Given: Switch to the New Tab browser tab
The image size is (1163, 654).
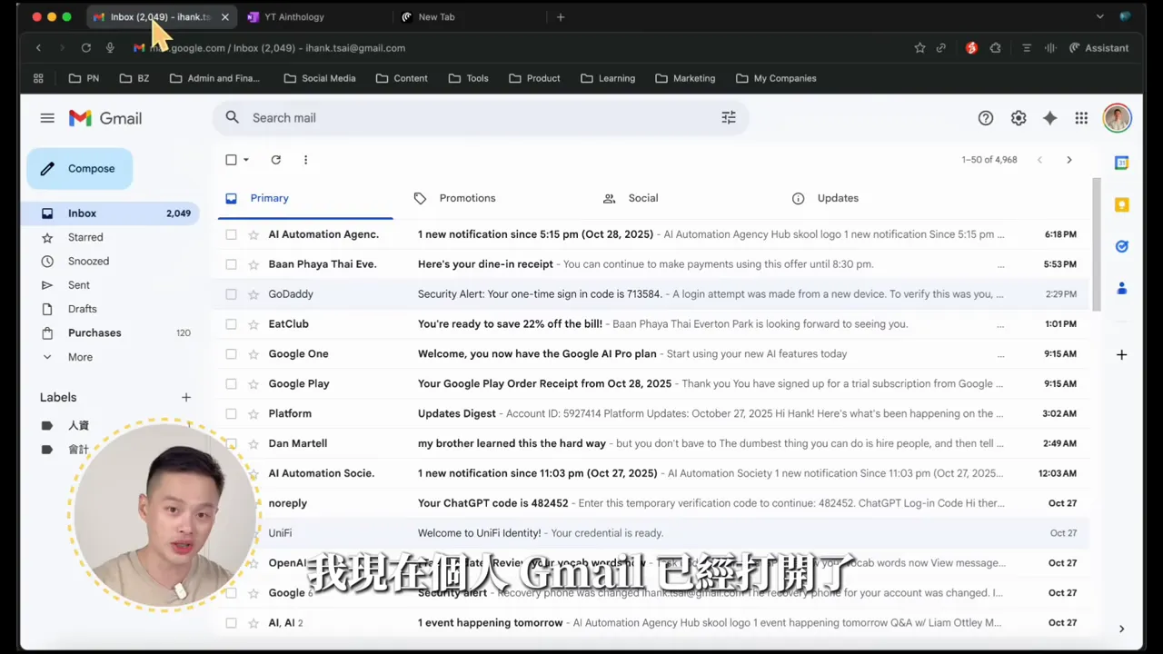Looking at the screenshot, I should pyautogui.click(x=468, y=17).
